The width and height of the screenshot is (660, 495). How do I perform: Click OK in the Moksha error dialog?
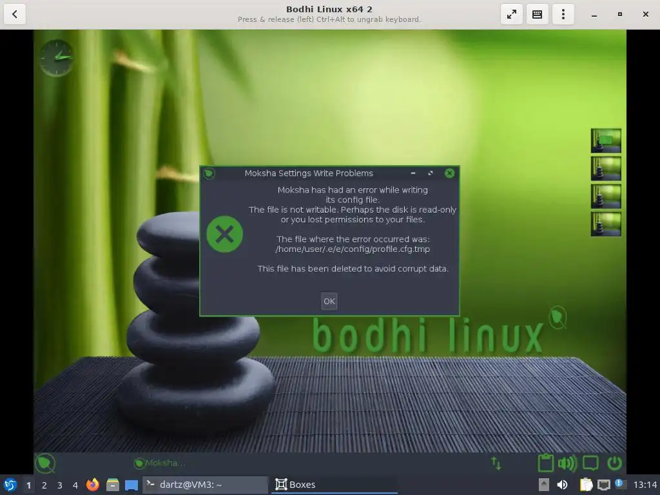pos(329,301)
